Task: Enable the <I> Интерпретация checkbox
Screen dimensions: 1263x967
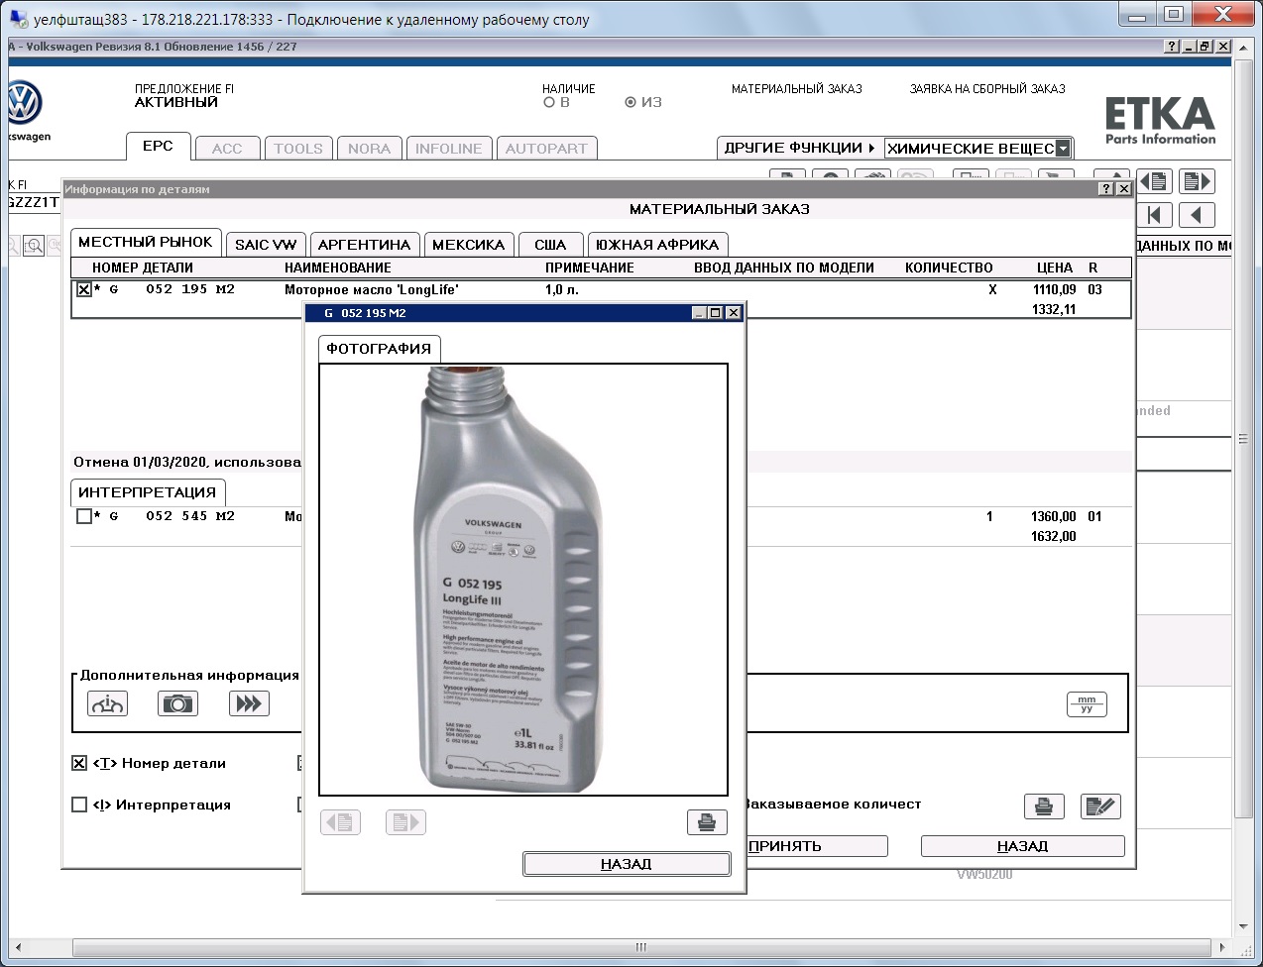Action: coord(79,805)
